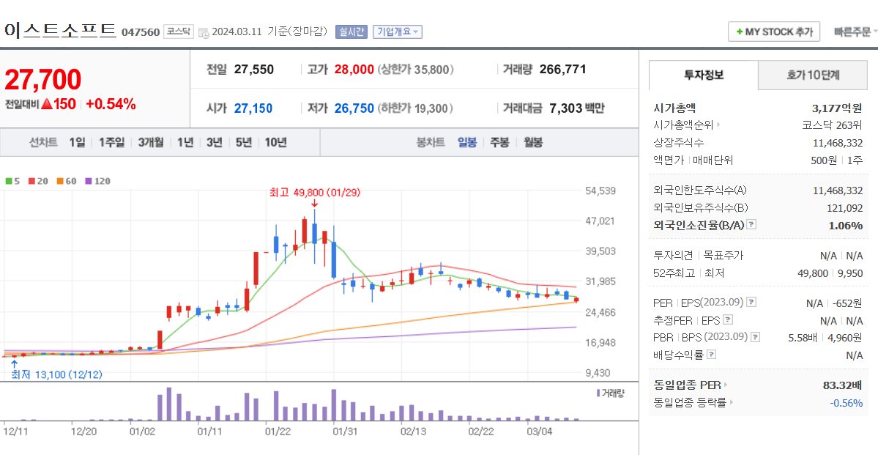
Task: Click the 이스트소프트 stock name heading
Action: 61,29
